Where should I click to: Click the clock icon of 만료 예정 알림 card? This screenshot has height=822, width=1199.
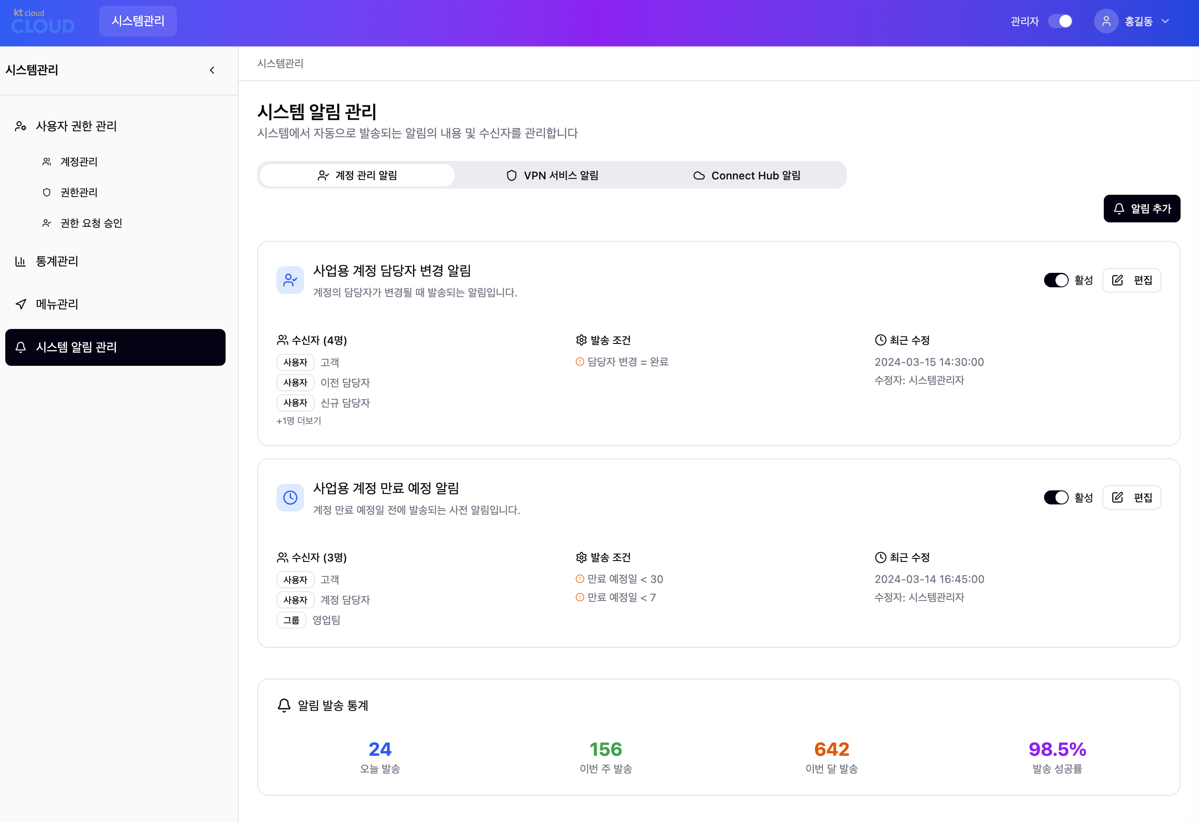tap(290, 498)
